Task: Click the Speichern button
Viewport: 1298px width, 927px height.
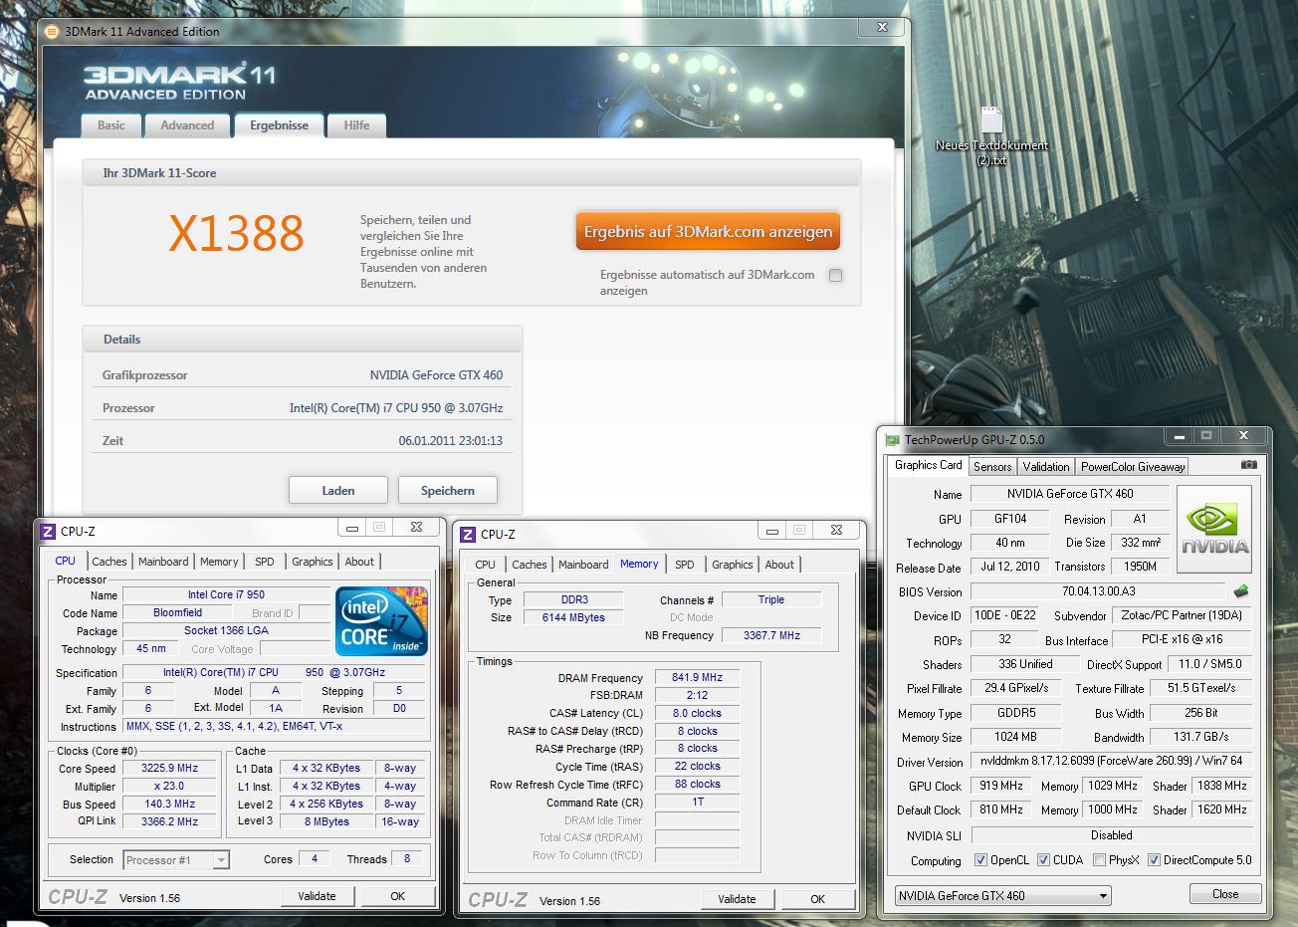Action: tap(448, 490)
